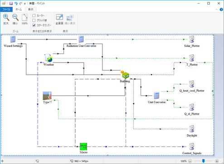Click the Zoom out (縮小) magnifier icon

15,18
